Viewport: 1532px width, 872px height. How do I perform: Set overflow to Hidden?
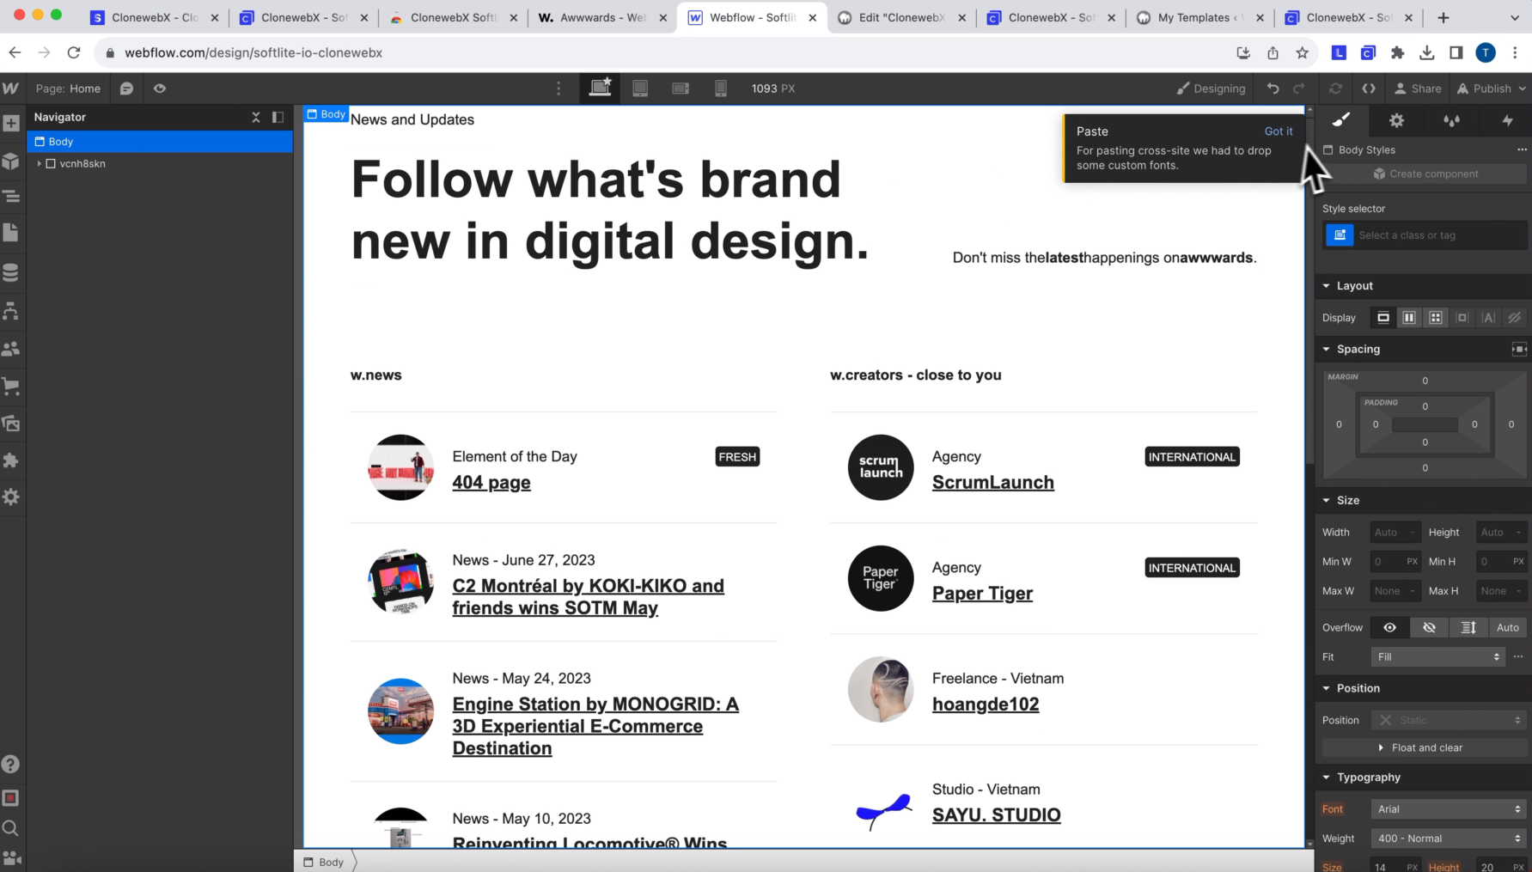coord(1429,628)
